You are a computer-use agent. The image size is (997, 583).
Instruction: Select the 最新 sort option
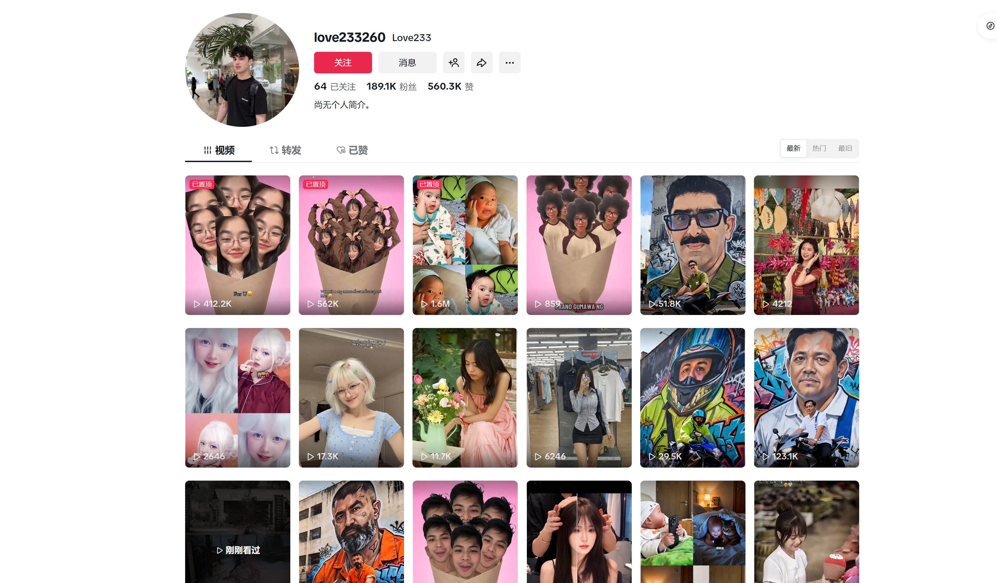coord(793,149)
